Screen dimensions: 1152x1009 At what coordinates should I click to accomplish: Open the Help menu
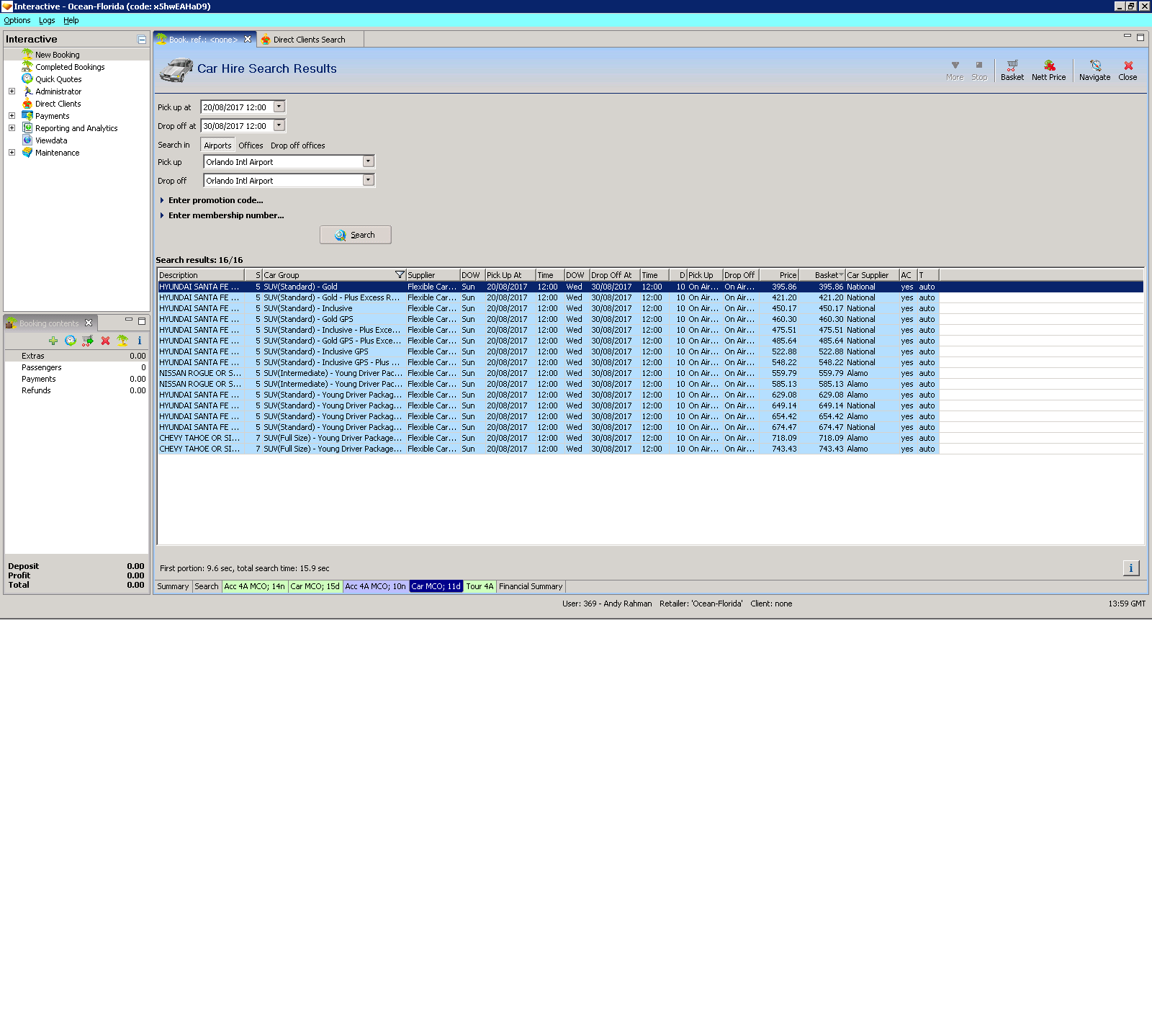[71, 20]
